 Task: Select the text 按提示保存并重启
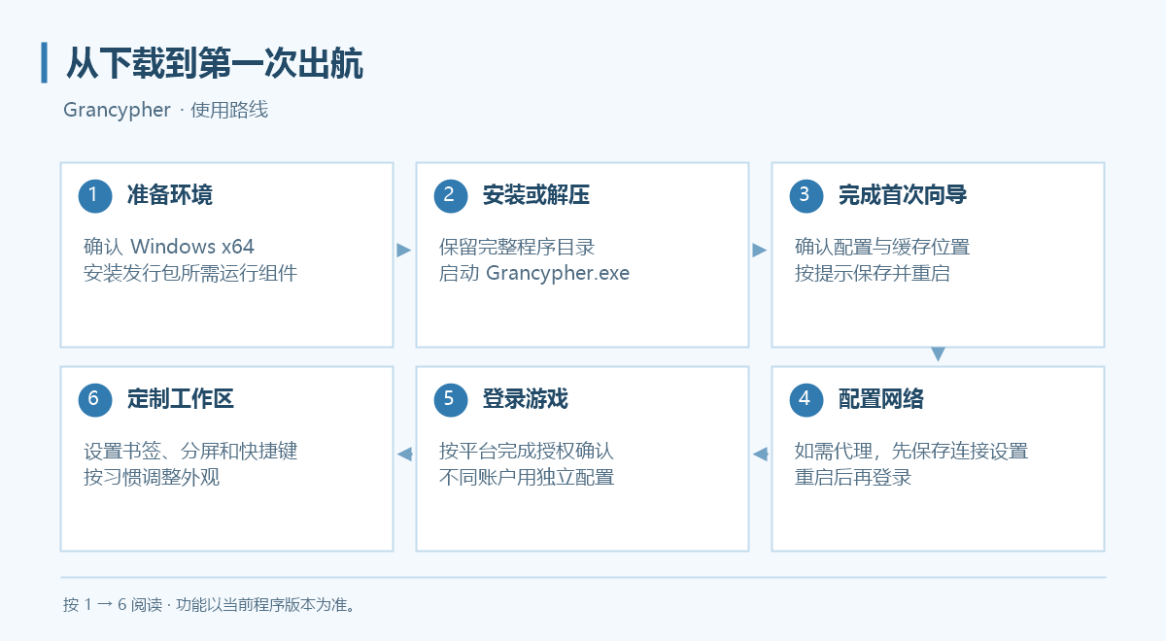(873, 273)
